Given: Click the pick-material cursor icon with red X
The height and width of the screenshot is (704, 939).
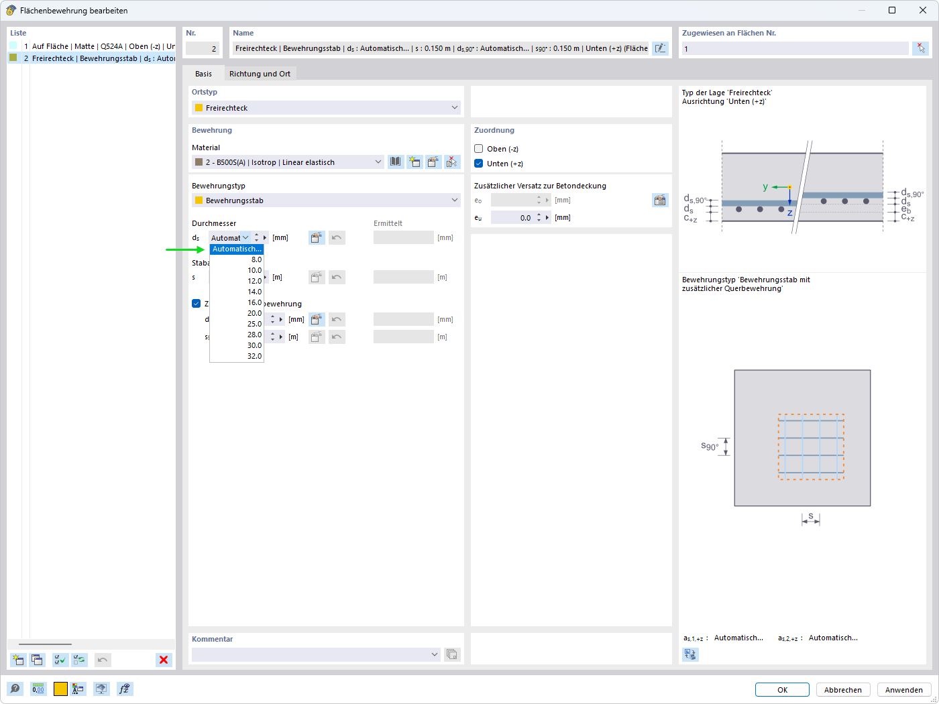Looking at the screenshot, I should [x=452, y=162].
